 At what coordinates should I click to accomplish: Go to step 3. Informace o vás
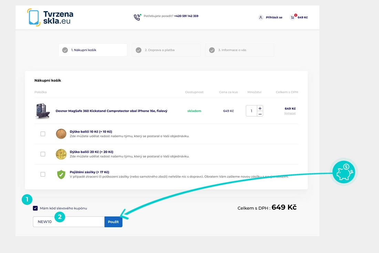[239, 50]
